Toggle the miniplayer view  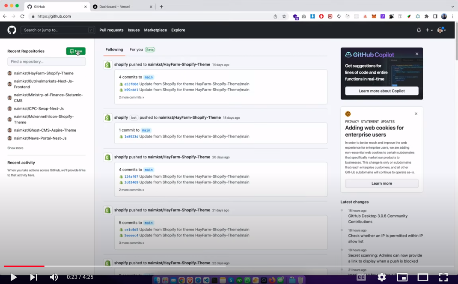[402, 277]
